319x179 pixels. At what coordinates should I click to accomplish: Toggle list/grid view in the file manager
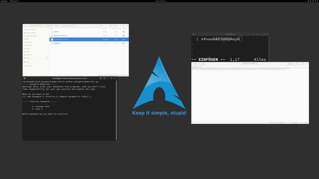point(111,26)
